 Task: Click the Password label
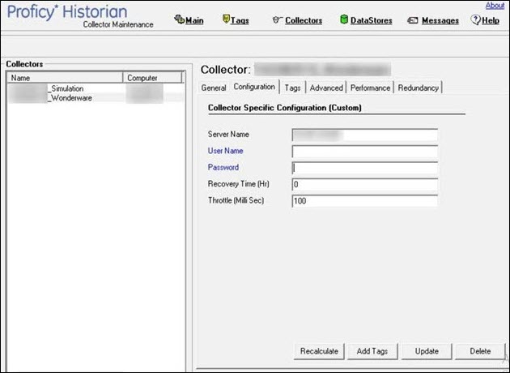pyautogui.click(x=223, y=167)
